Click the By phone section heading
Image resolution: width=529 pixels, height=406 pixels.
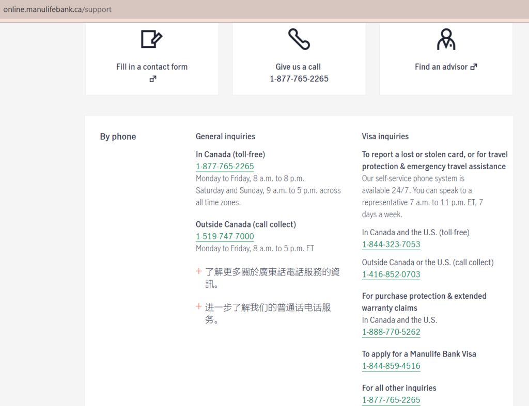click(x=118, y=137)
